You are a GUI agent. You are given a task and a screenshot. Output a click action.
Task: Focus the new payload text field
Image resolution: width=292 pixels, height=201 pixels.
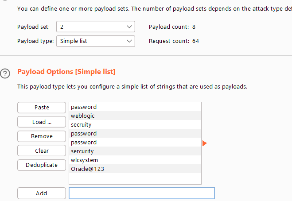(142, 193)
